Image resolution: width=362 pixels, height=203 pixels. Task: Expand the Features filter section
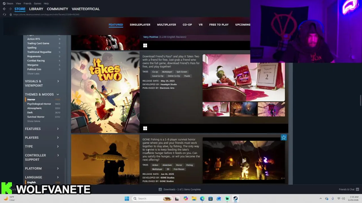[x=42, y=129]
